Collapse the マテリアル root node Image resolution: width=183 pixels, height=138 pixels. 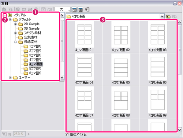(x=5, y=15)
